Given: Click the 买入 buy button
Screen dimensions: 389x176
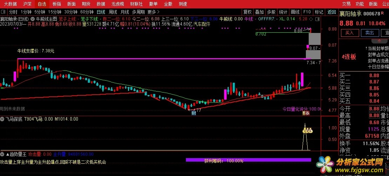Looking at the screenshot, I should pos(349,33).
